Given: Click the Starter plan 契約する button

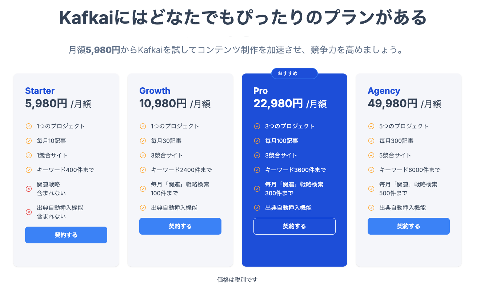Looking at the screenshot, I should pyautogui.click(x=66, y=235).
